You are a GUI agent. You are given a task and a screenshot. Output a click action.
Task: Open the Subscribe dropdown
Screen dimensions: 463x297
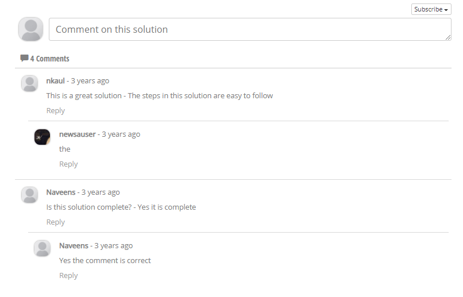[431, 9]
